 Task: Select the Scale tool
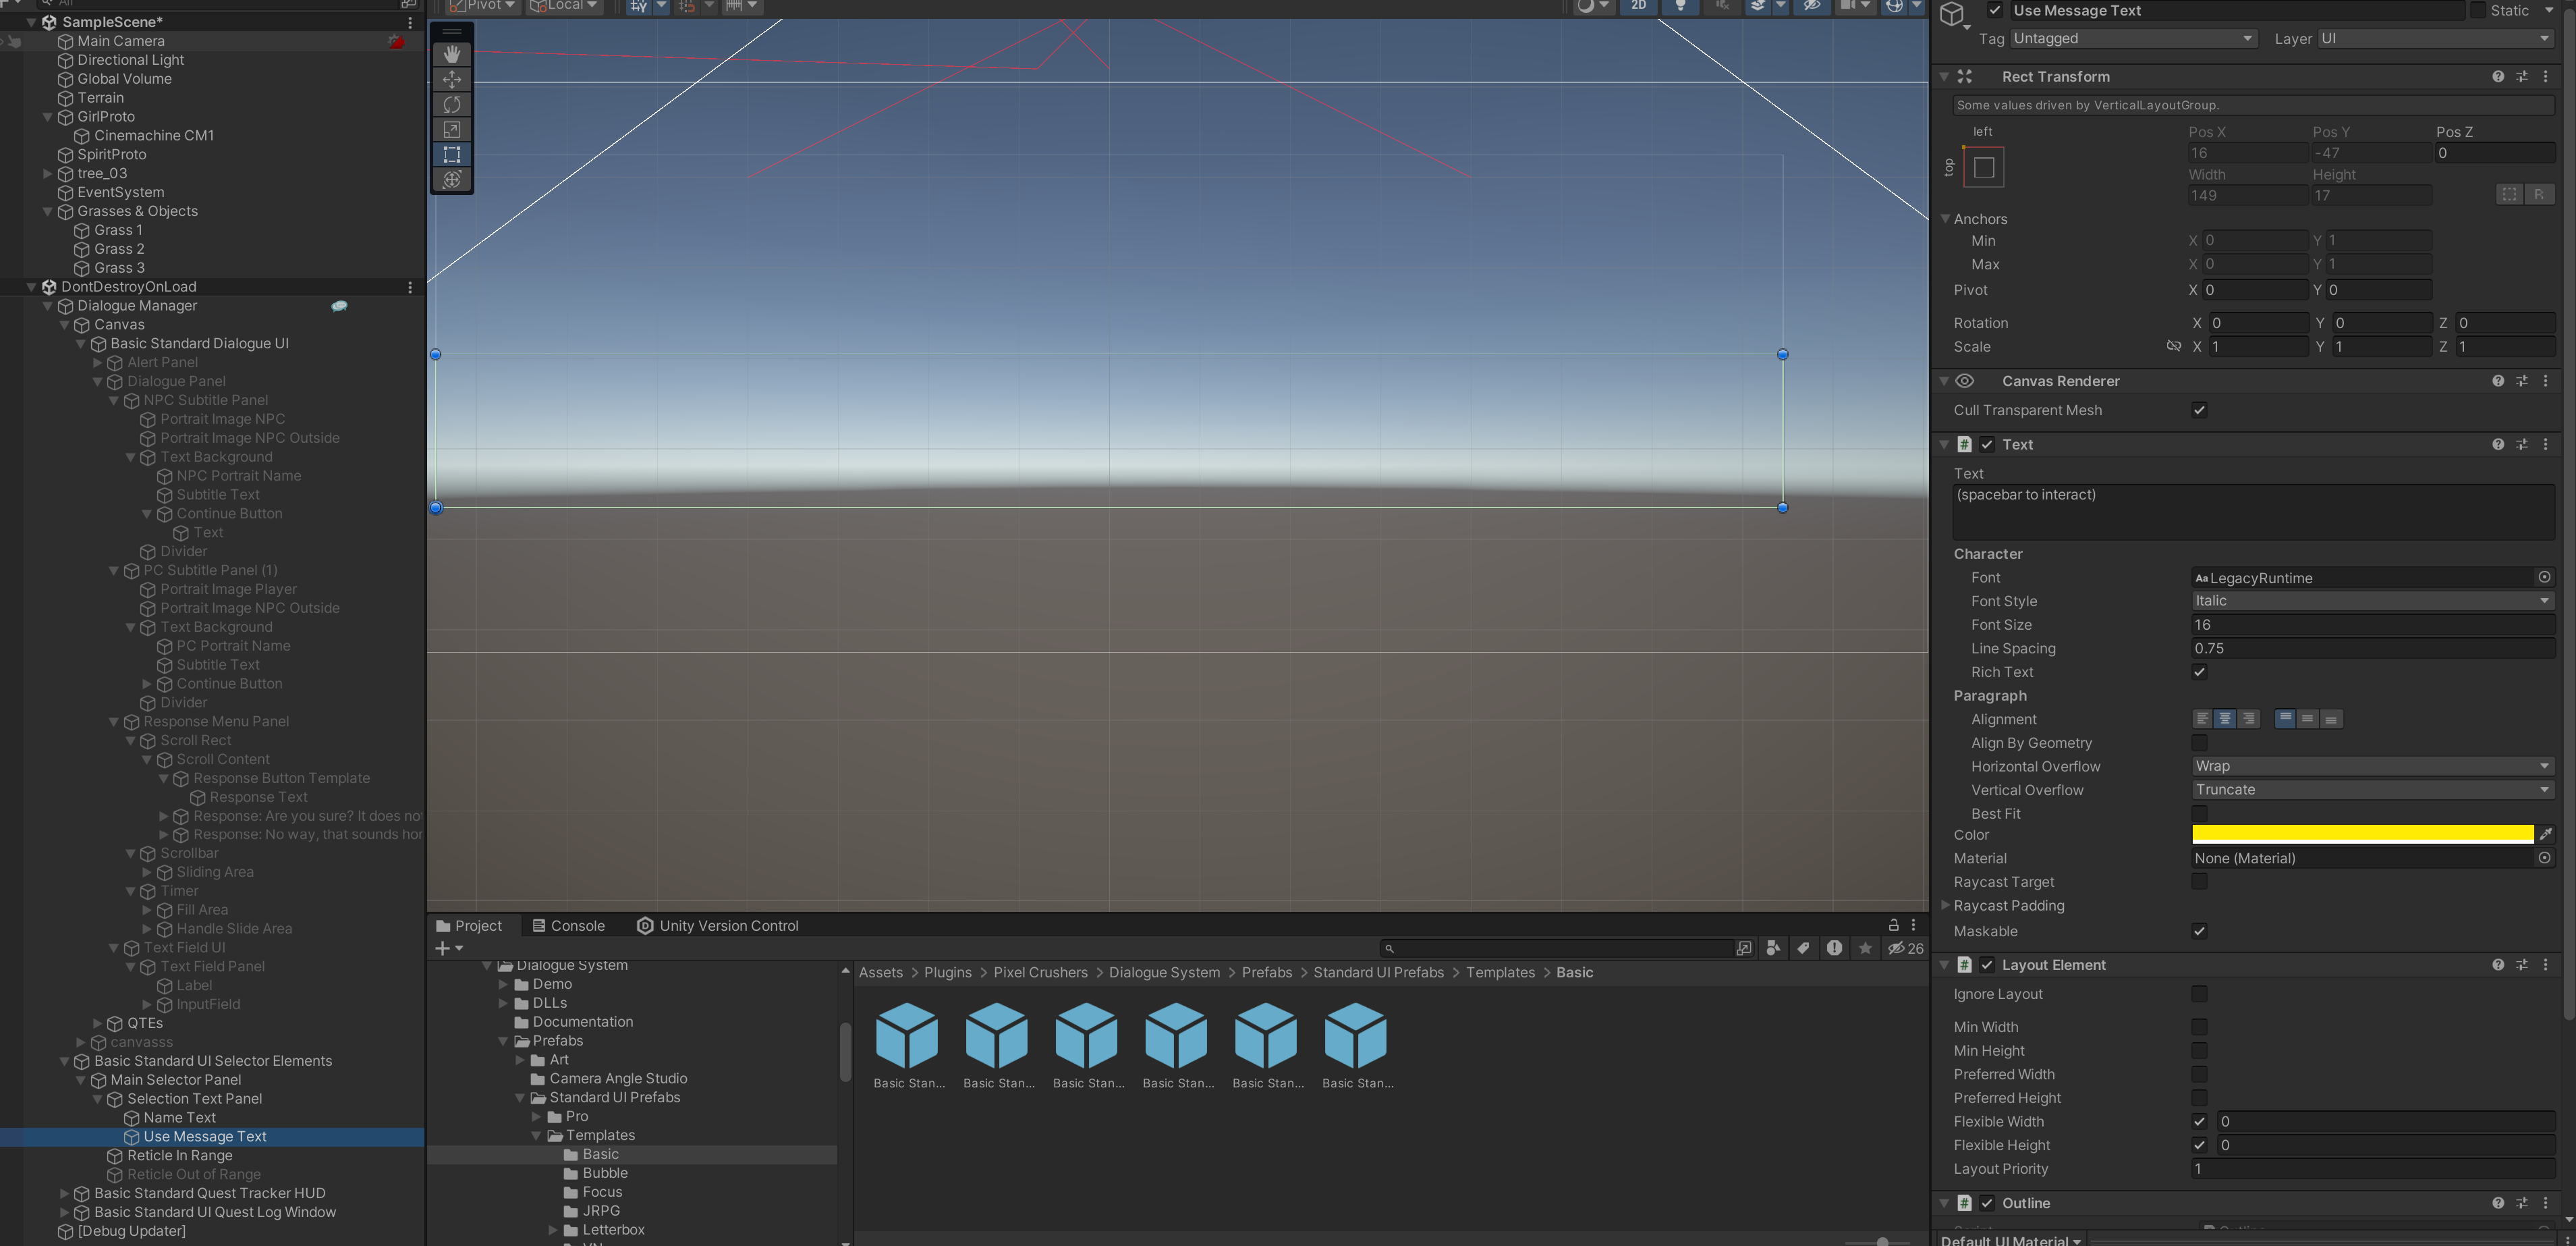452,129
